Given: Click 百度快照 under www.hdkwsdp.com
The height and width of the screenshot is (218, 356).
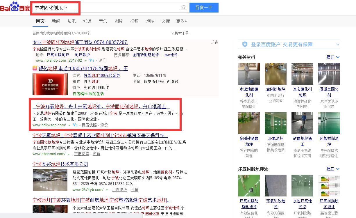Looking at the screenshot, I should (89, 125).
